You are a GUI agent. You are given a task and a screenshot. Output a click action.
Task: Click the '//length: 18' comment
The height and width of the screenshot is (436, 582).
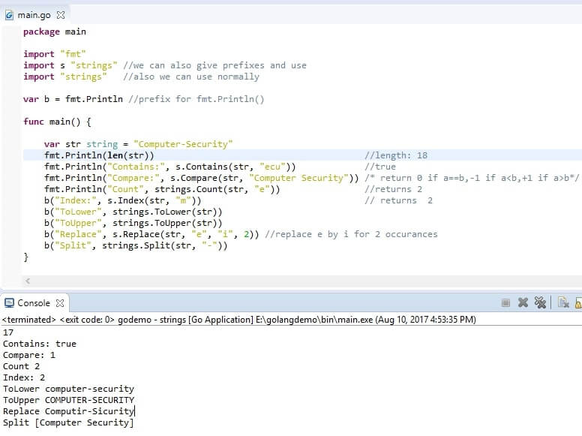click(396, 155)
